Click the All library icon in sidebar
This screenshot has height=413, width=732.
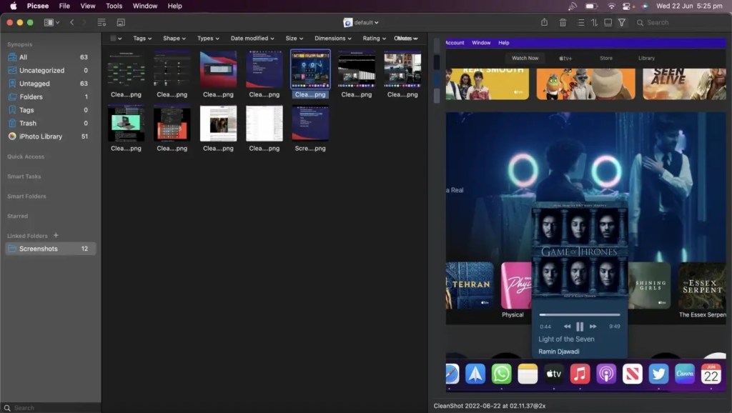pyautogui.click(x=12, y=57)
